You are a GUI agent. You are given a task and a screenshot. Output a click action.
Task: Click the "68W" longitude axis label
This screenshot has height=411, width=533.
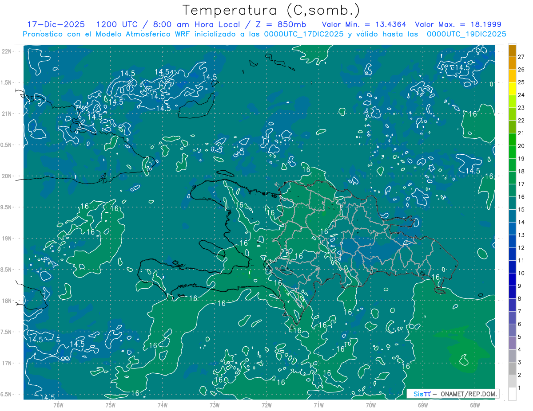coord(475,405)
